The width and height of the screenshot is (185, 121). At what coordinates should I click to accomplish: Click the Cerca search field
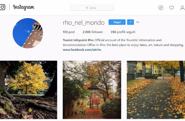coord(92,8)
